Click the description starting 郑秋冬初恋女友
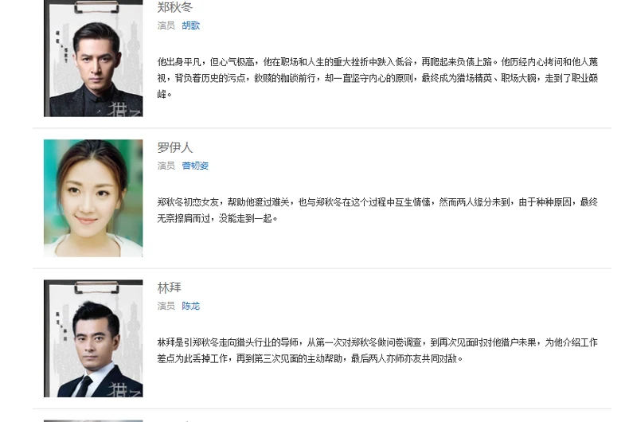The height and width of the screenshot is (422, 629). tap(377, 210)
